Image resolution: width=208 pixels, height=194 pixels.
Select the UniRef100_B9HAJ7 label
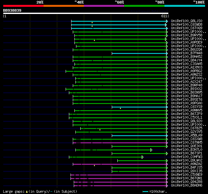[187, 96]
